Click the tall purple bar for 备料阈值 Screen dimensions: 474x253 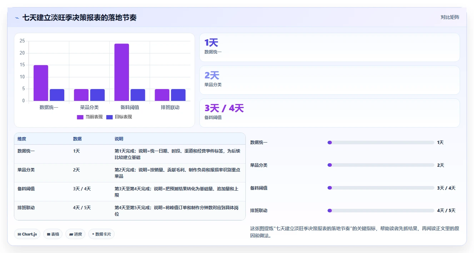point(121,72)
